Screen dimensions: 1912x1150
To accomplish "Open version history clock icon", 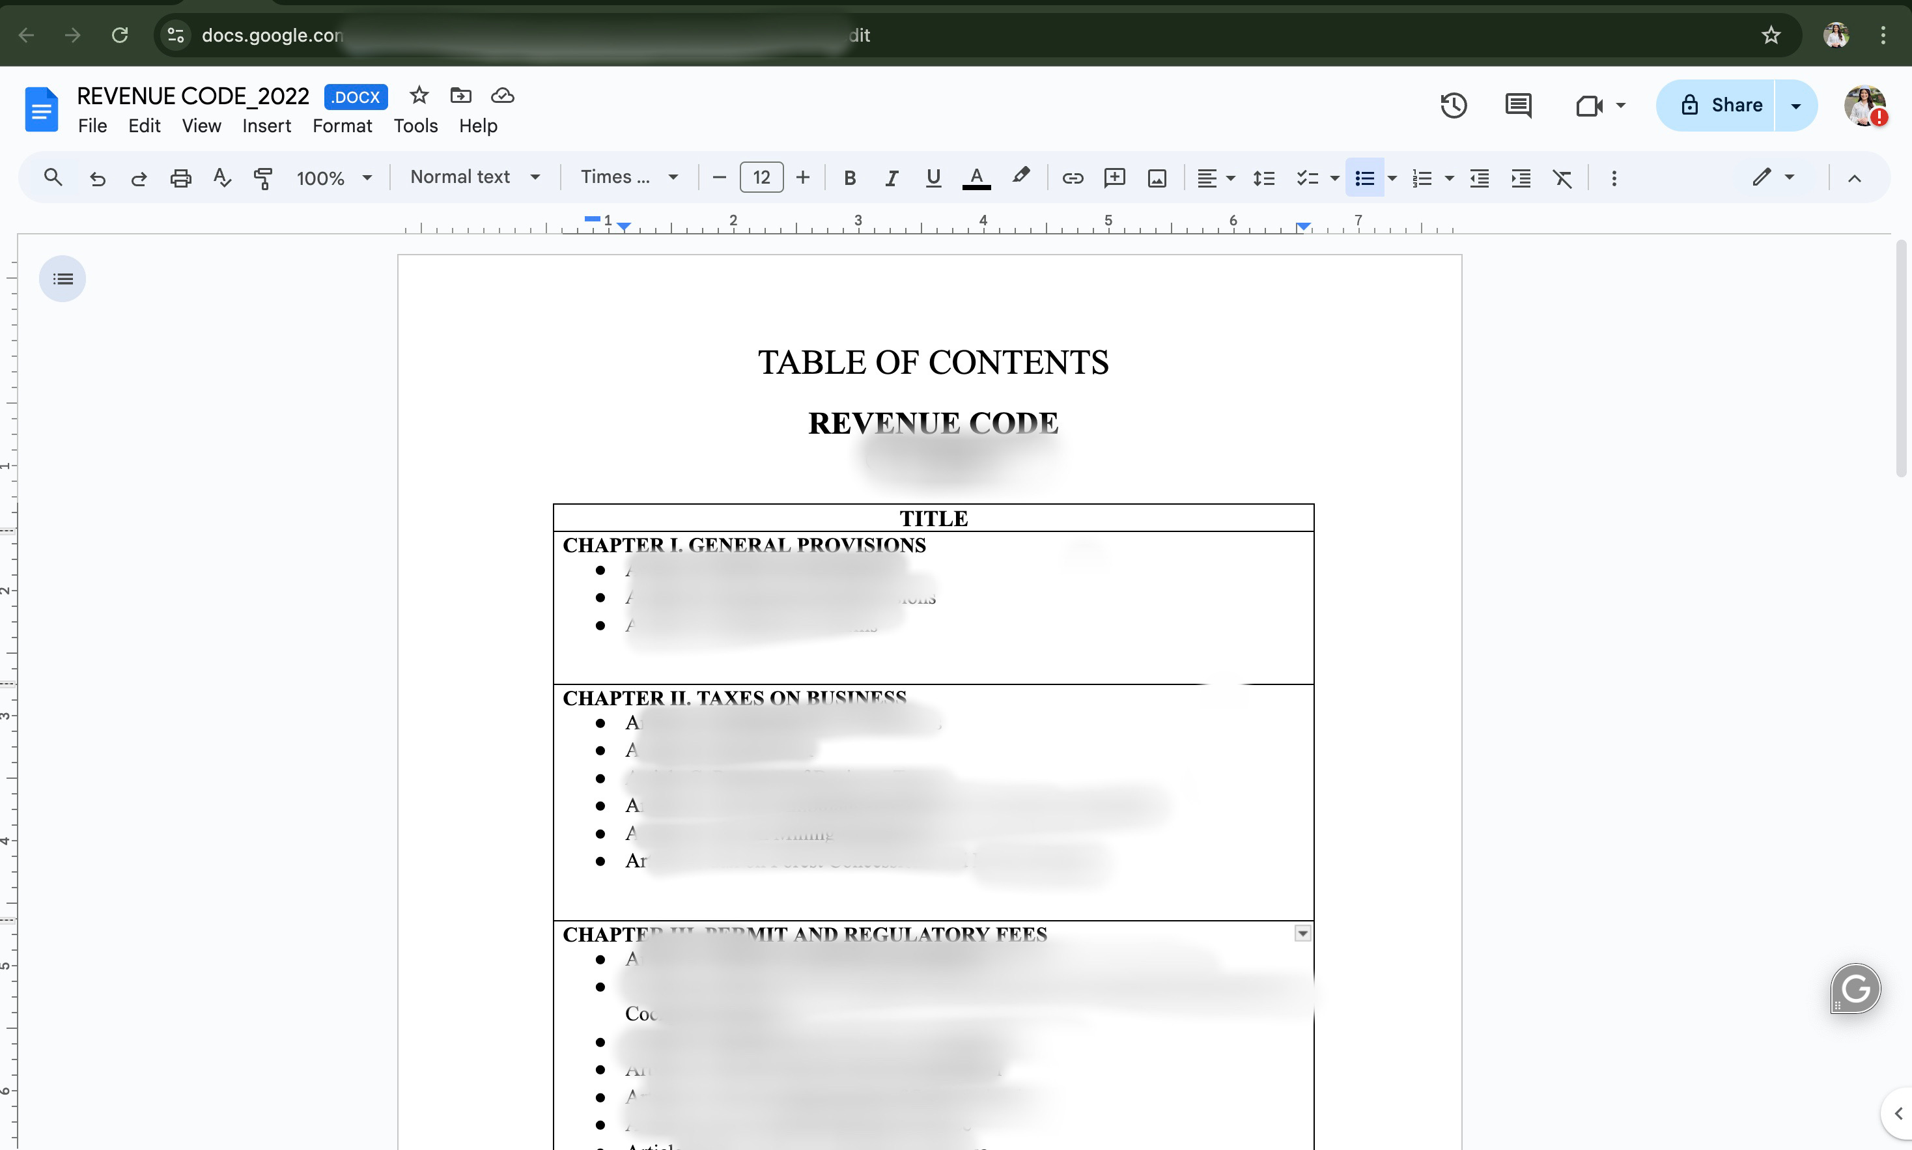I will pyautogui.click(x=1454, y=105).
